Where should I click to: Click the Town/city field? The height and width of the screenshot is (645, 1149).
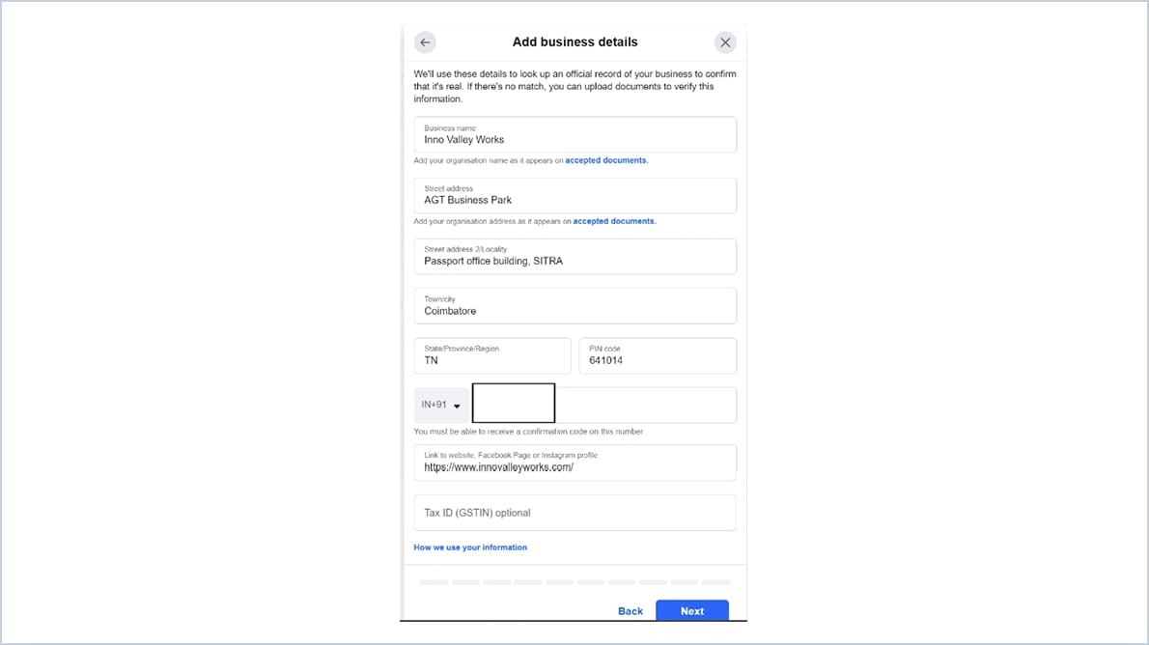[575, 306]
